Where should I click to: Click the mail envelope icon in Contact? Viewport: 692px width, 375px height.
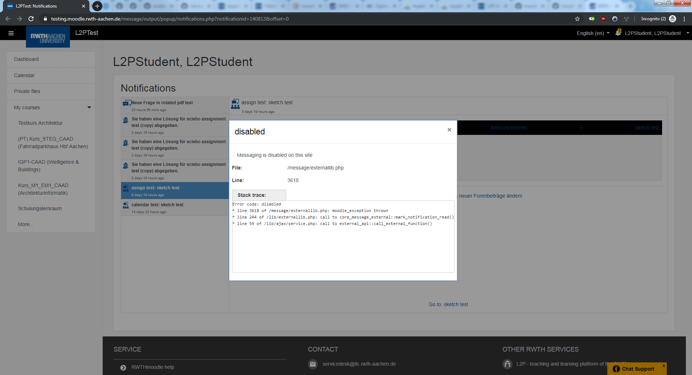click(313, 364)
